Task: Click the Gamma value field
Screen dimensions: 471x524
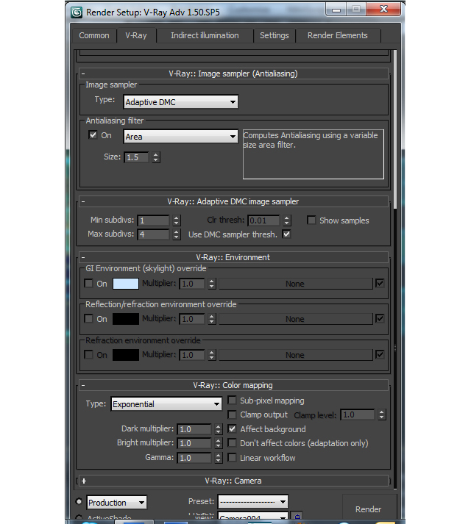Action: (194, 458)
